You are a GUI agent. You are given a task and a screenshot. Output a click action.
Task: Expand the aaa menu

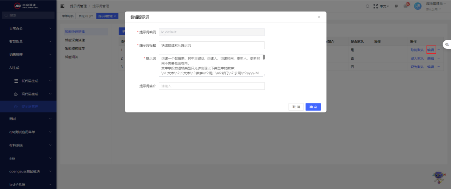click(28, 158)
